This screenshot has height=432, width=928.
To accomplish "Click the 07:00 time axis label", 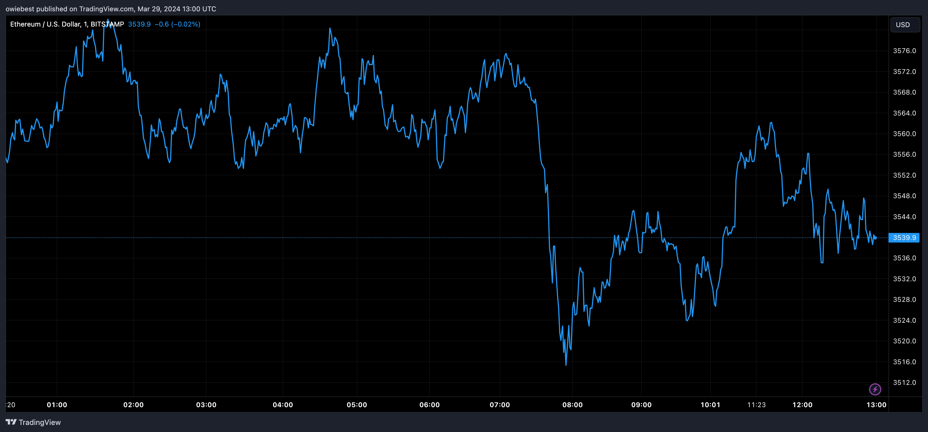I will point(500,405).
